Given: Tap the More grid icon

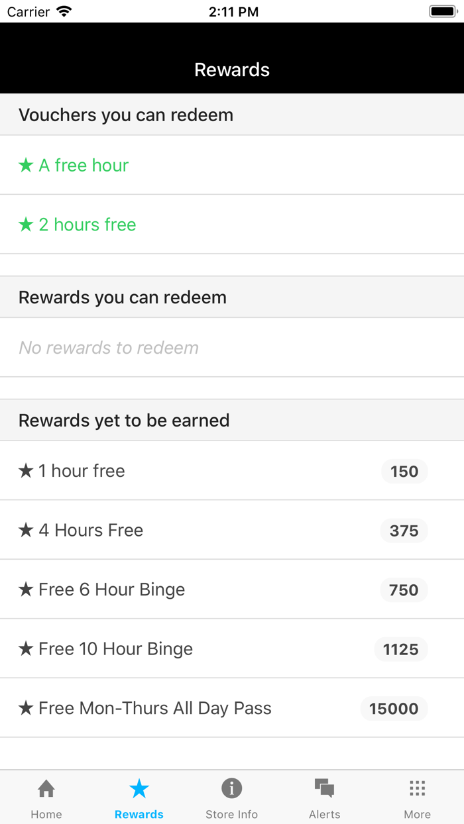Looking at the screenshot, I should (x=417, y=788).
